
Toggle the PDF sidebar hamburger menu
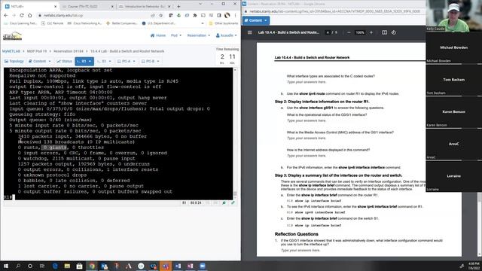[x=249, y=32]
